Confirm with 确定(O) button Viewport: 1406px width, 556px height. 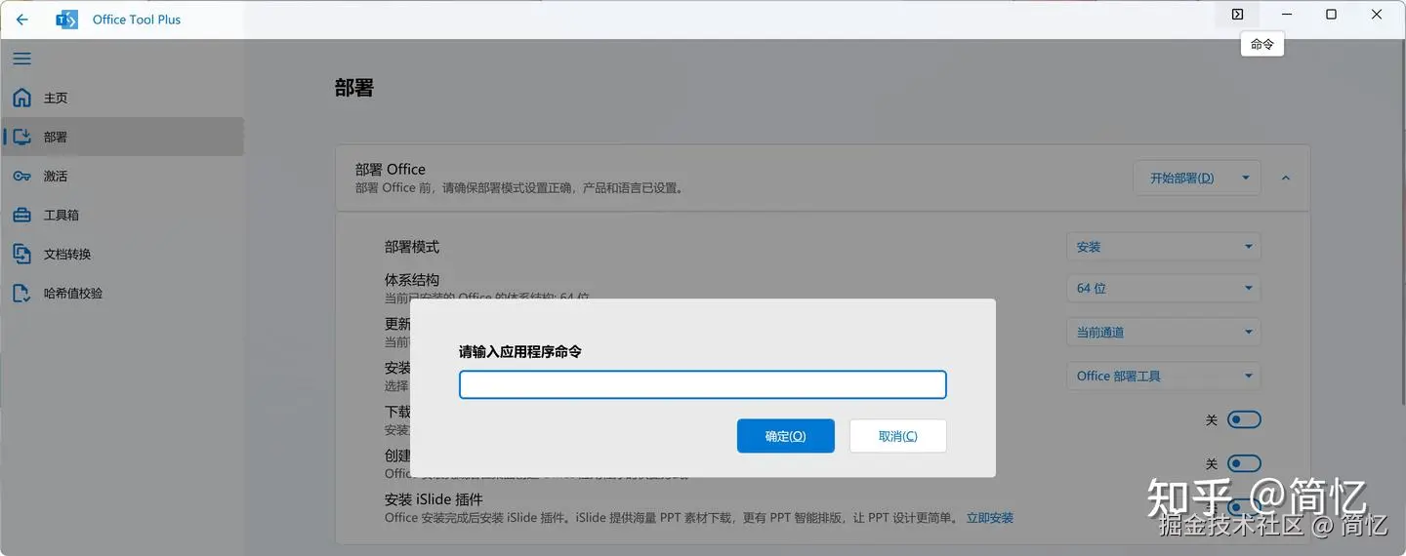[786, 436]
